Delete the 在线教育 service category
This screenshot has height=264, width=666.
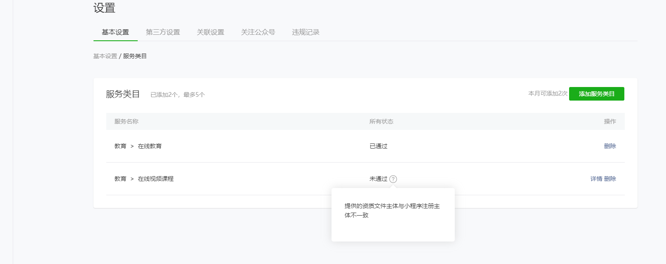click(610, 146)
